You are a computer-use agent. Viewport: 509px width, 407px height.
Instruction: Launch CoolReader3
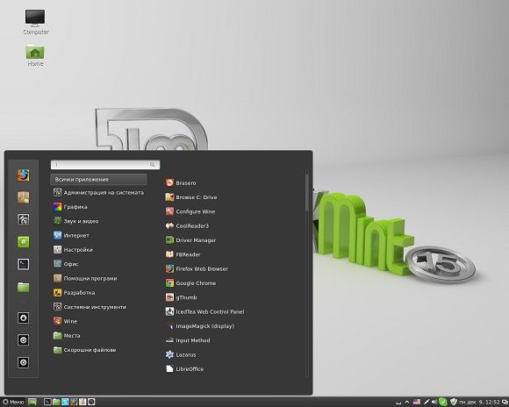tap(187, 226)
